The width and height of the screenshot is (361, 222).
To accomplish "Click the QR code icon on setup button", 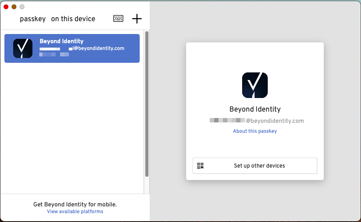I will click(x=200, y=166).
